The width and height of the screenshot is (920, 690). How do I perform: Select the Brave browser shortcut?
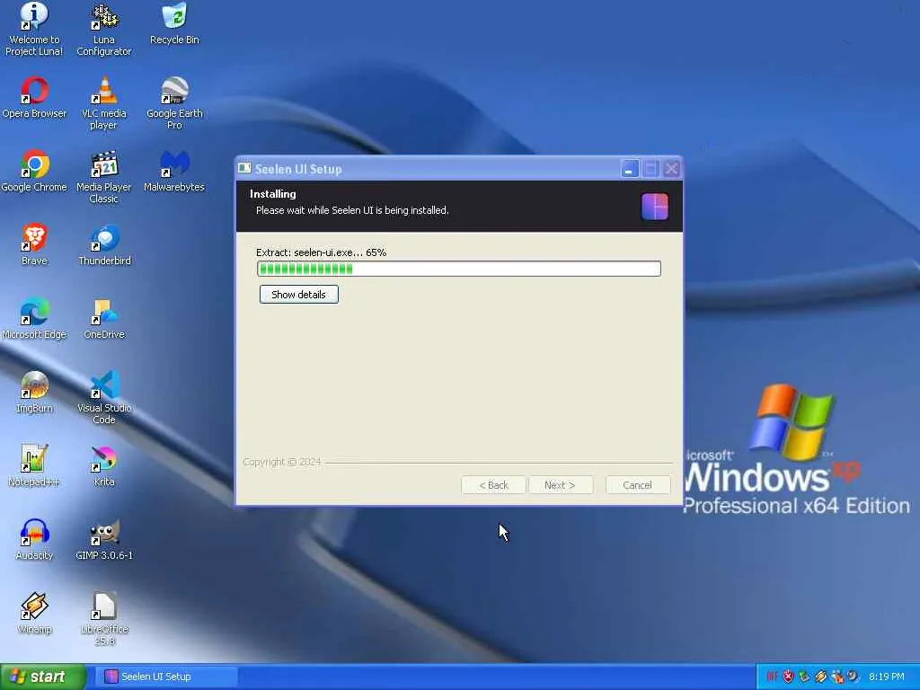(34, 244)
